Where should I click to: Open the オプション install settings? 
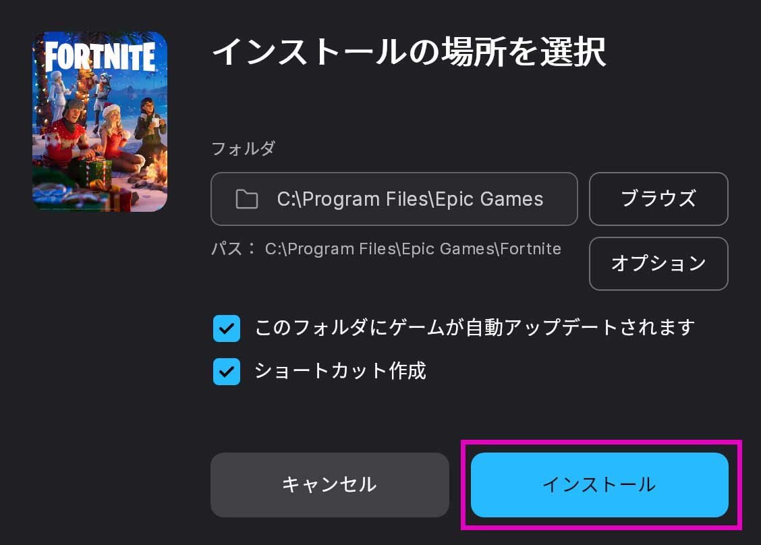click(658, 264)
